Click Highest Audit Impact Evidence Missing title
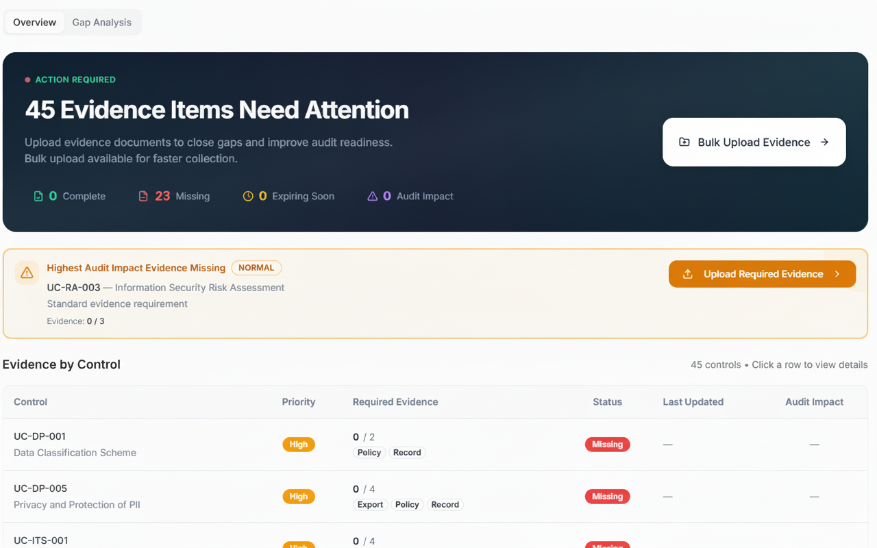 pyautogui.click(x=136, y=268)
